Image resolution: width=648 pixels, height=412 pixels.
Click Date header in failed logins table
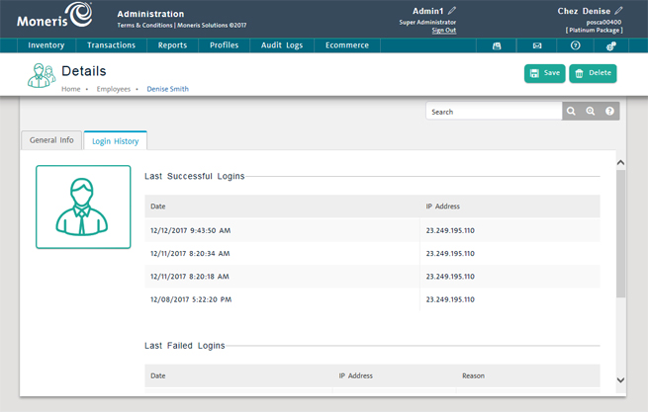click(158, 375)
